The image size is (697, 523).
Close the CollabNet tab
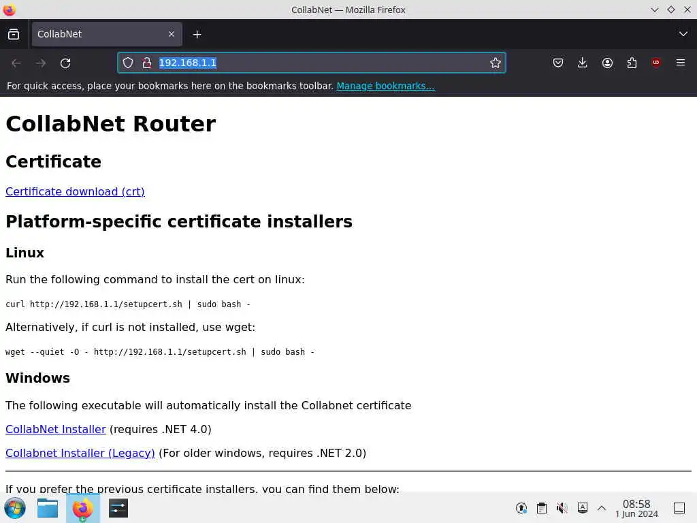point(171,34)
